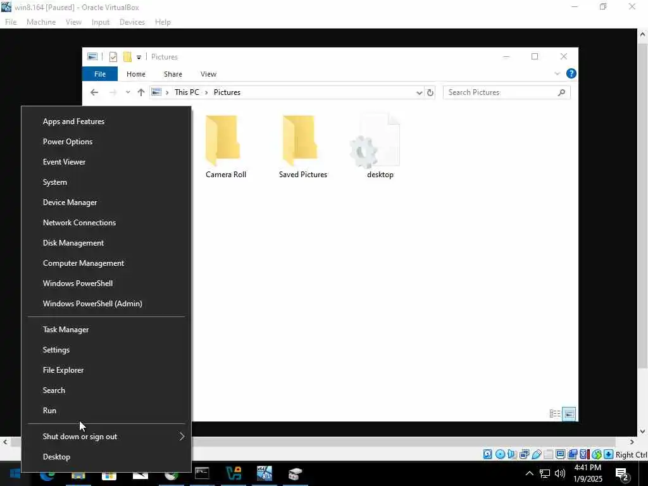
Task: Open the Share ribbon tab
Action: click(173, 74)
